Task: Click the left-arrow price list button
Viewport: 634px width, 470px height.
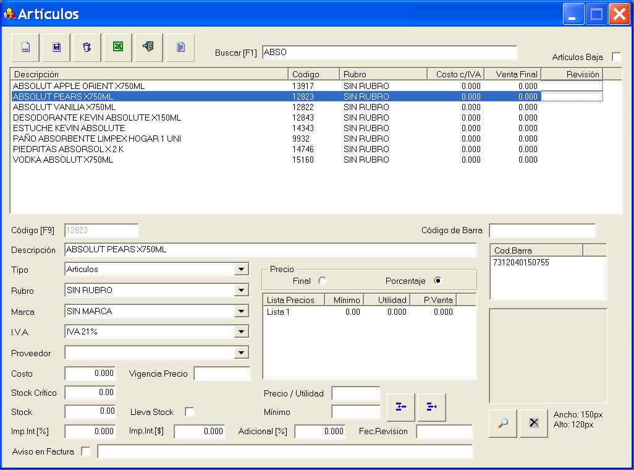Action: click(401, 407)
